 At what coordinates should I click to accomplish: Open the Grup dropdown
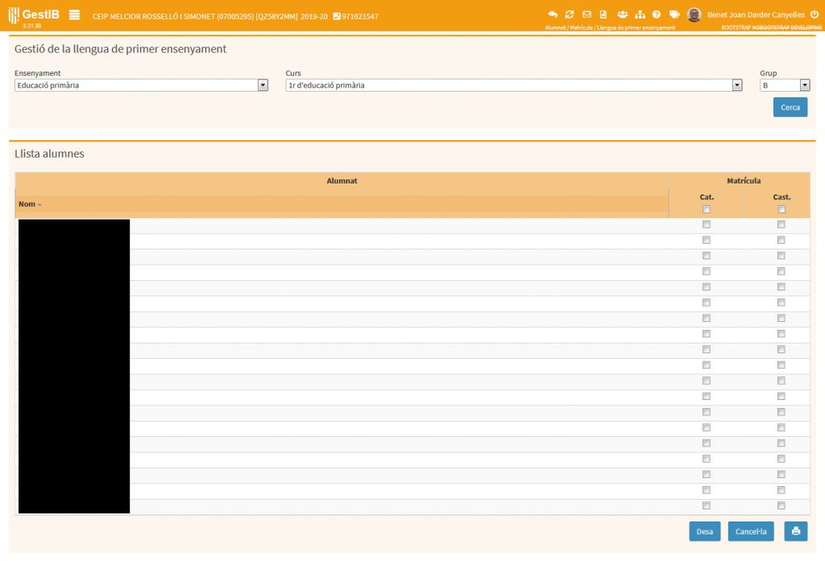(x=803, y=85)
